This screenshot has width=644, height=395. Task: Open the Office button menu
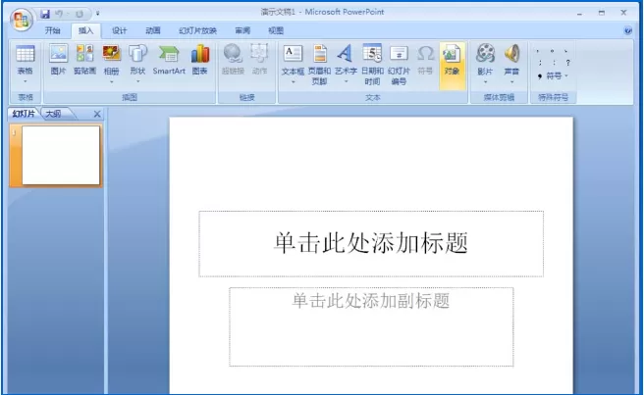[22, 19]
